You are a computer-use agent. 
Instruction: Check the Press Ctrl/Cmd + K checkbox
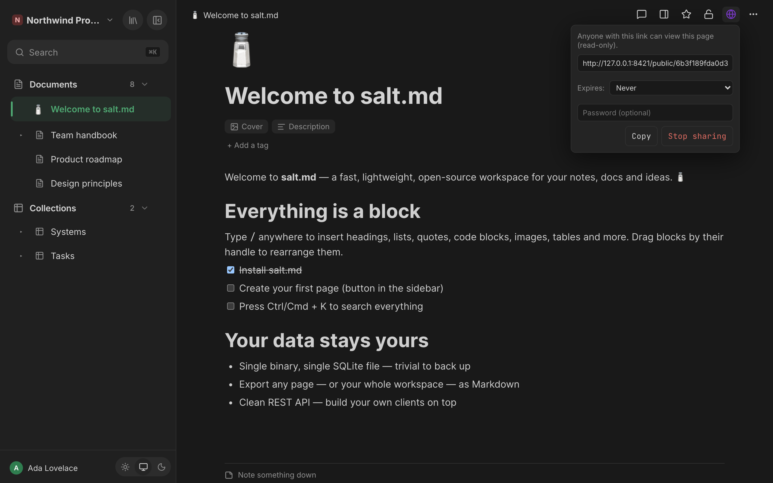coord(231,306)
